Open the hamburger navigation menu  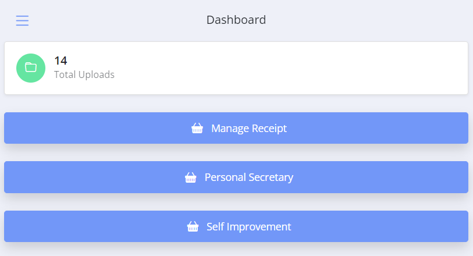[22, 20]
